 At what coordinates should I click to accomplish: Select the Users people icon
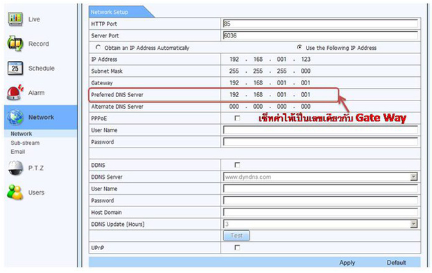point(15,192)
